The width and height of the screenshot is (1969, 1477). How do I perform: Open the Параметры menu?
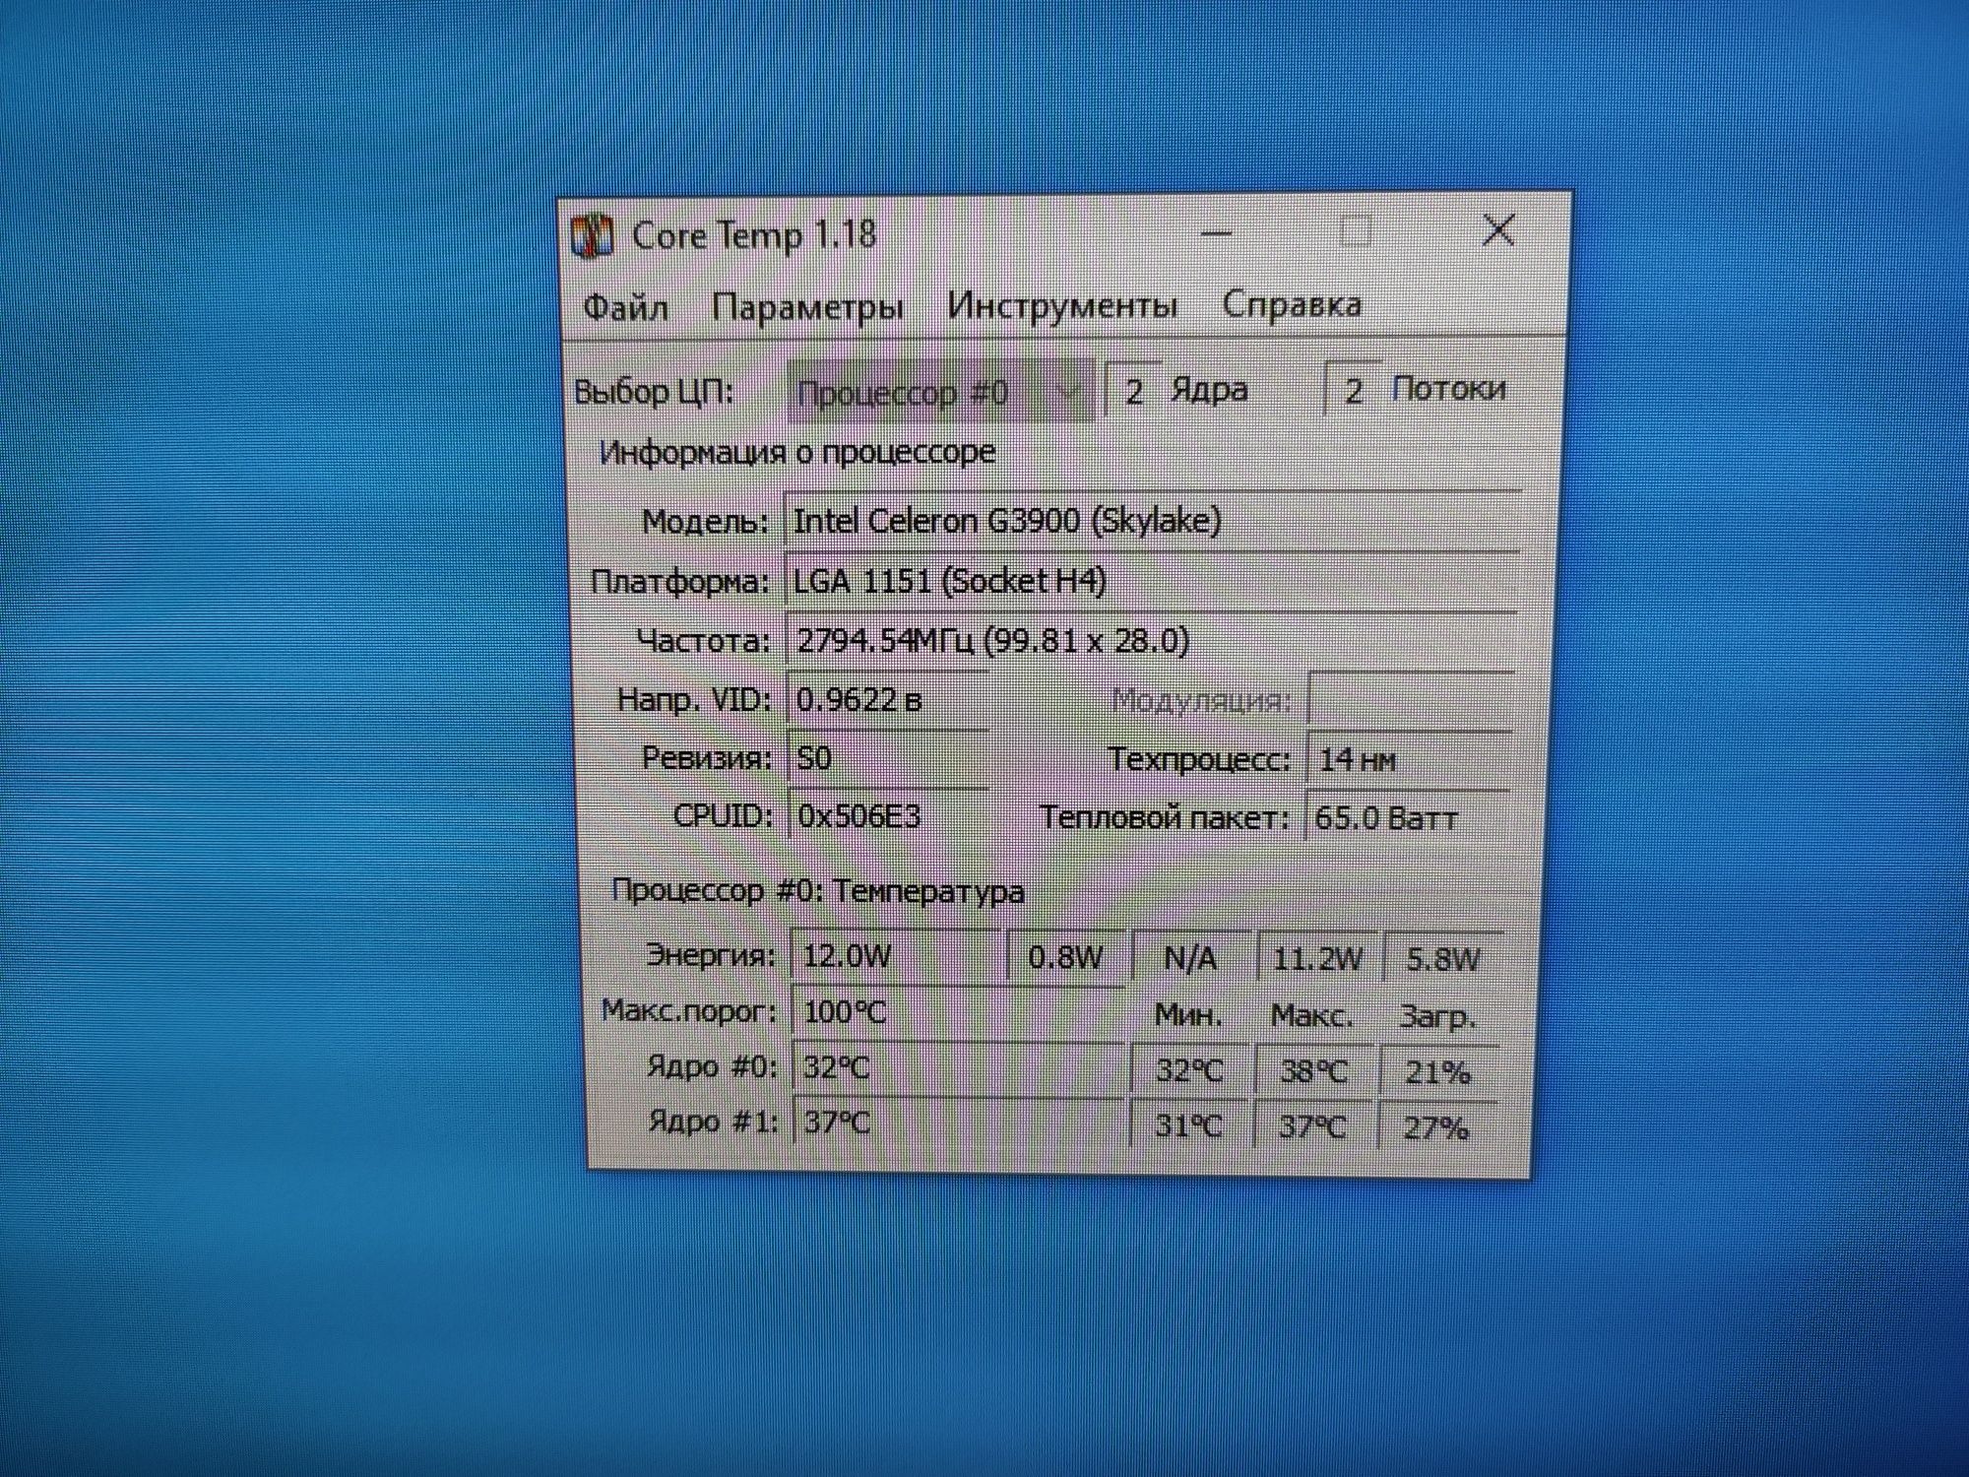pos(807,306)
